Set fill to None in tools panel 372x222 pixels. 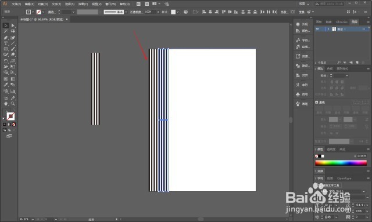click(14, 124)
